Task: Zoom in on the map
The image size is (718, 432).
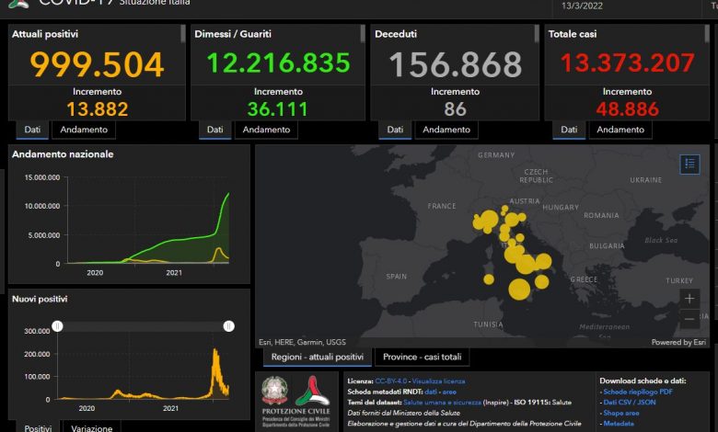Action: pos(689,298)
